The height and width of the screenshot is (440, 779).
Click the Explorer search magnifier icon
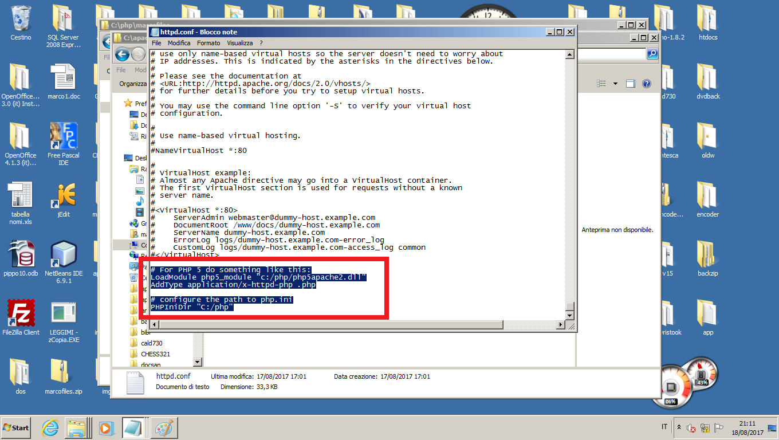(652, 54)
